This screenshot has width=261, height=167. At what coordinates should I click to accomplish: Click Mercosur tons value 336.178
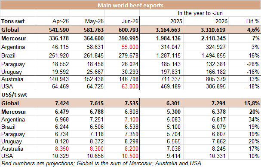tap(59, 38)
